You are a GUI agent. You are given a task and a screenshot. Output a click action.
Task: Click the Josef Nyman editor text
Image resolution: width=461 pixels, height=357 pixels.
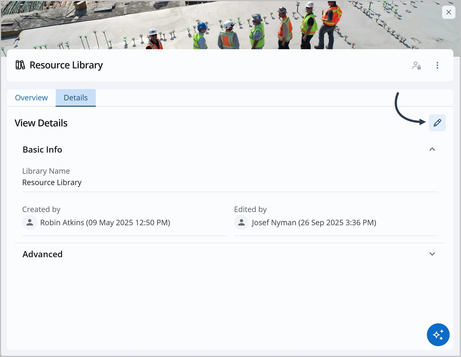tap(314, 223)
